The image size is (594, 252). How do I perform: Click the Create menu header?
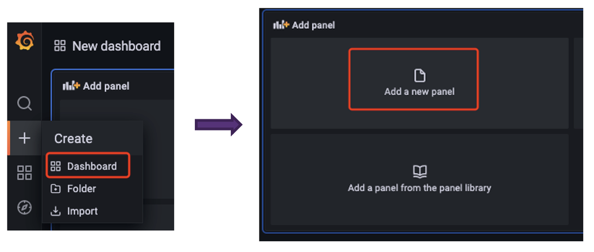coord(73,139)
